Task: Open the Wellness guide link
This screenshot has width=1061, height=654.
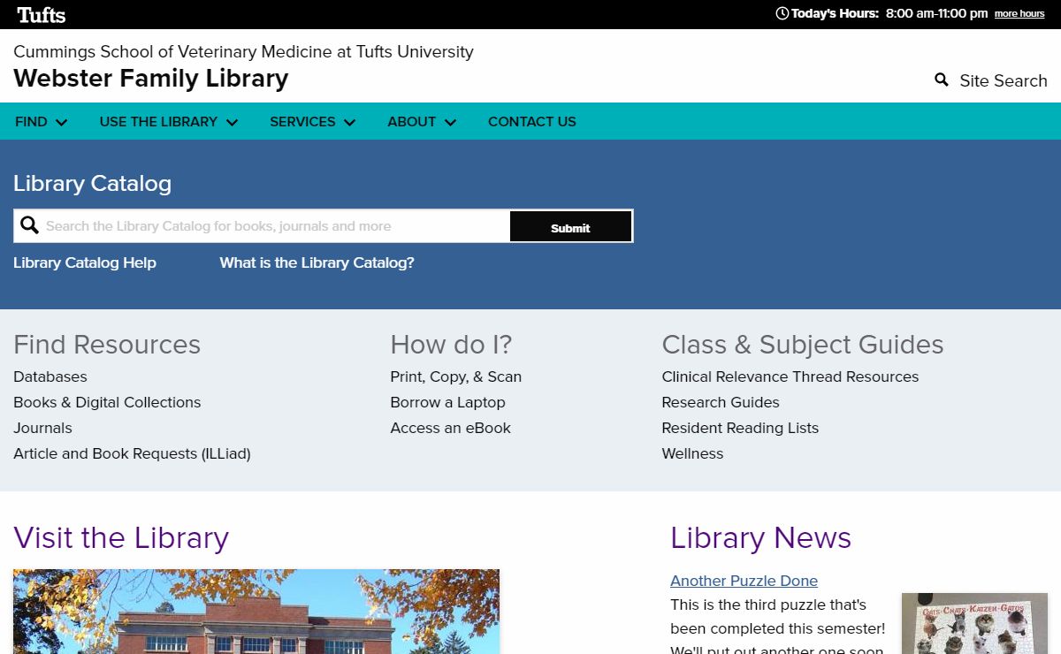Action: click(x=692, y=453)
